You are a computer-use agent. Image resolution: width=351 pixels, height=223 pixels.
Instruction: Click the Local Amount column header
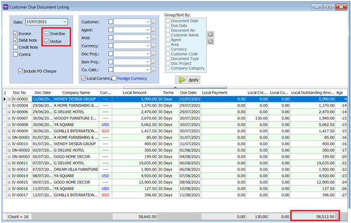(135, 92)
